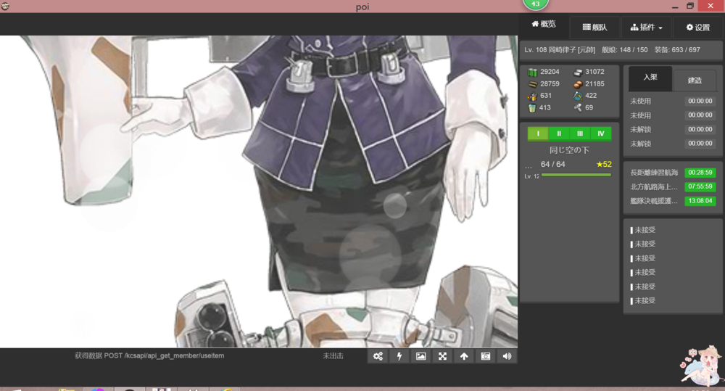Click the anime girl mascot in the corner
The width and height of the screenshot is (725, 391).
[x=702, y=366]
